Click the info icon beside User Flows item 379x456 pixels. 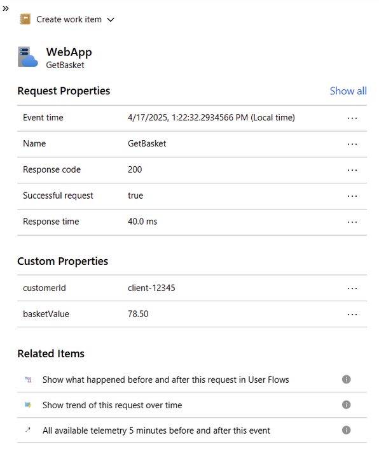(346, 379)
